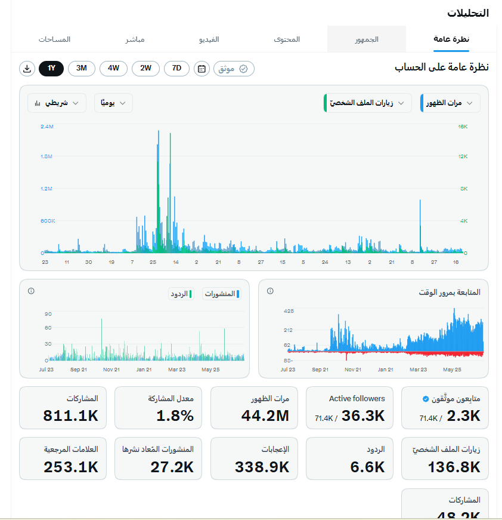
Task: Click the verified badge icon beside متابِعون موثَّقون
Action: [x=426, y=399]
